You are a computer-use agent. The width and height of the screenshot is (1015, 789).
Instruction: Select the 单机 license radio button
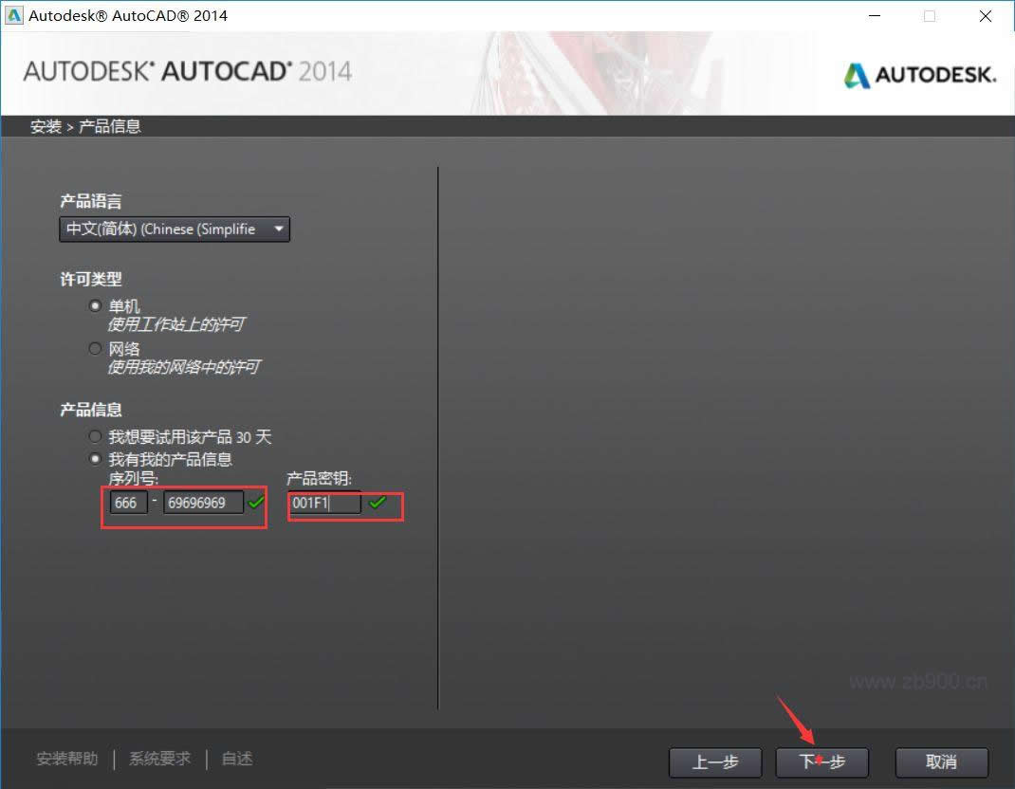coord(95,305)
